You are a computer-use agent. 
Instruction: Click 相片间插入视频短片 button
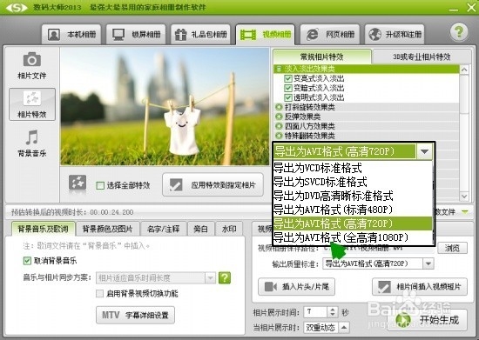[420, 287]
